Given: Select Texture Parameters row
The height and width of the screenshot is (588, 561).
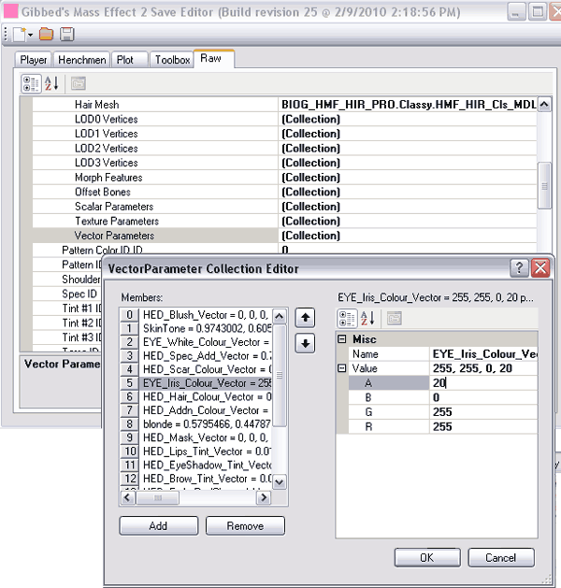Looking at the screenshot, I should [x=284, y=221].
